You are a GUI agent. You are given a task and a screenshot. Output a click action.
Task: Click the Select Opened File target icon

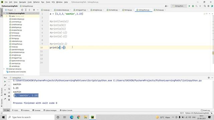(x=22, y=10)
